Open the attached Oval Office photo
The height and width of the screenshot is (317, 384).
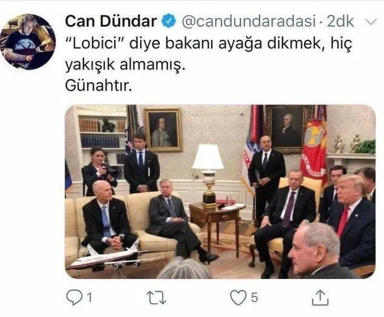[x=220, y=192]
